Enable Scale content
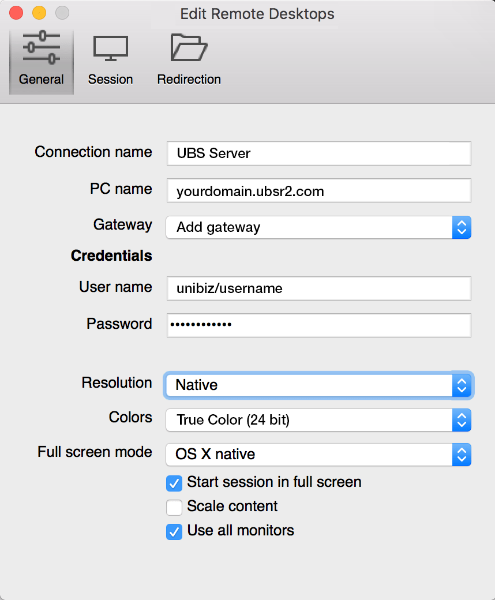This screenshot has width=495, height=600. (174, 508)
